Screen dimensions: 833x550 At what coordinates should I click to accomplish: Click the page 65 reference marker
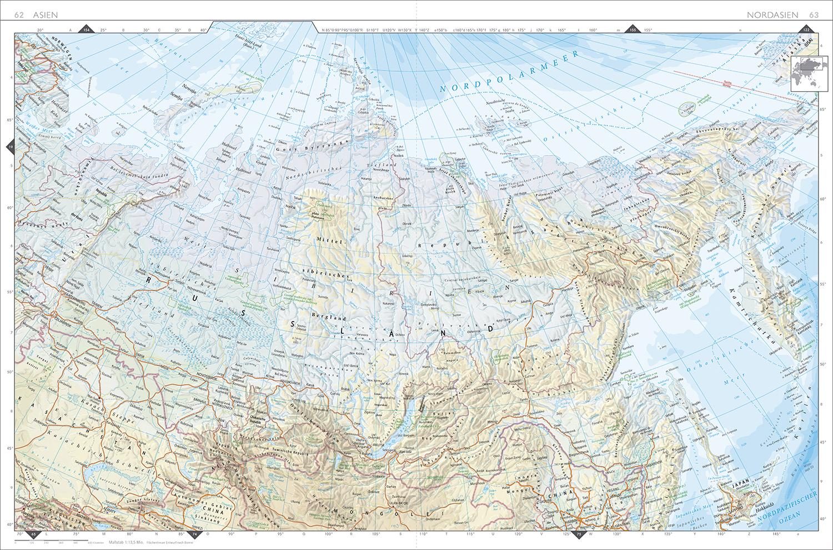(x=33, y=534)
